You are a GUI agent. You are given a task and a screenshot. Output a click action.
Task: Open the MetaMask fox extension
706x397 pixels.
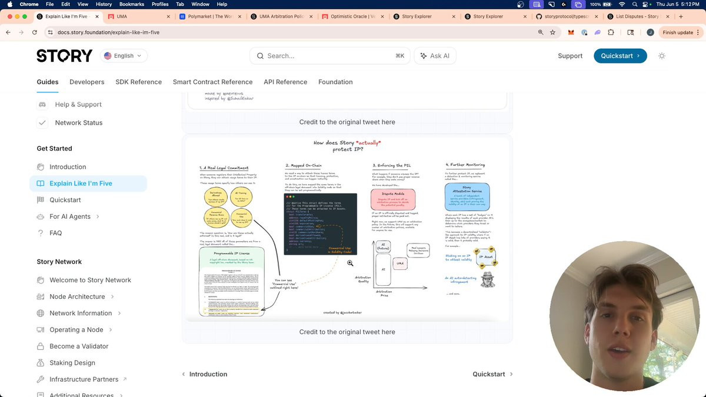coord(571,32)
